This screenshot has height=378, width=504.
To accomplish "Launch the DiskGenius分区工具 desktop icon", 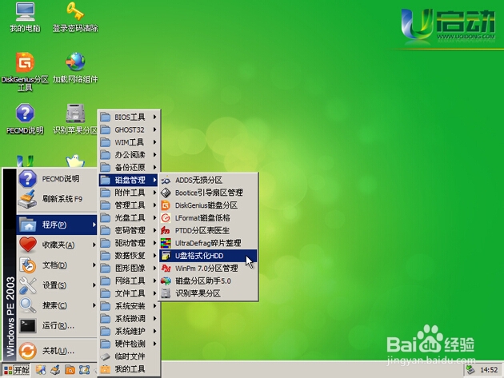I will [x=25, y=71].
